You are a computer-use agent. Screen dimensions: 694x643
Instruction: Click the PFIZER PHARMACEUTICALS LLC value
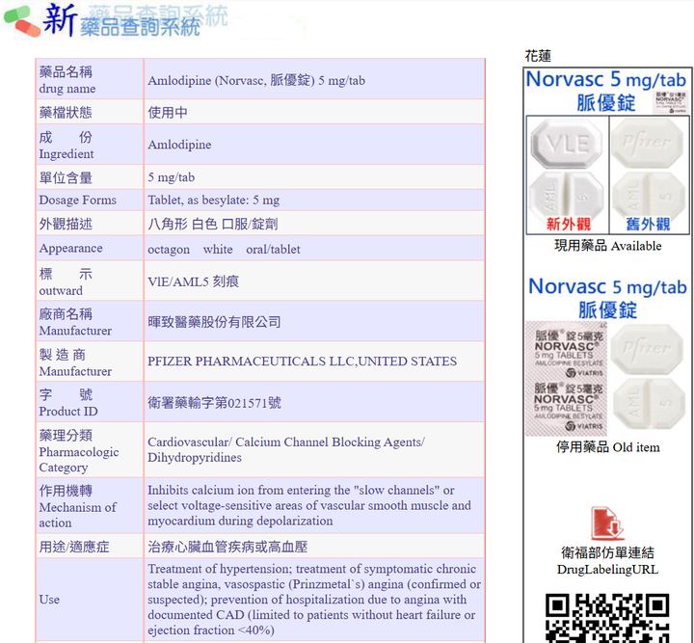coord(302,362)
